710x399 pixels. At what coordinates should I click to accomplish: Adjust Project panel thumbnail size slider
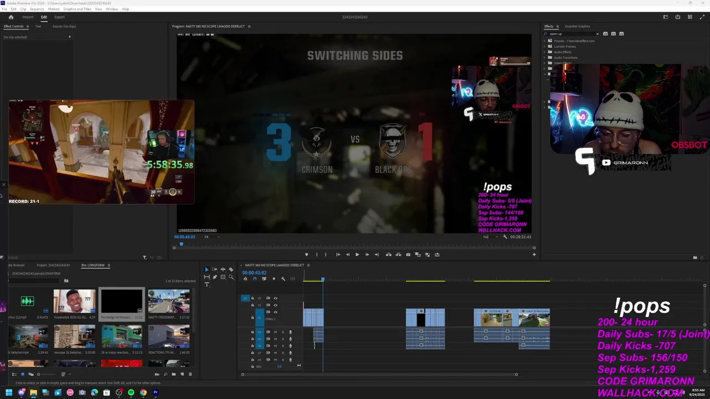click(47, 375)
